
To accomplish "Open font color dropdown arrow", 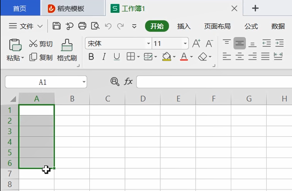I will click(191, 57).
